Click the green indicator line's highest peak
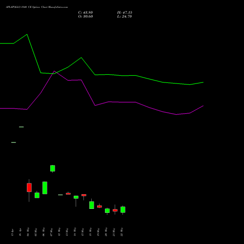The image size is (244, 244). tap(27, 34)
